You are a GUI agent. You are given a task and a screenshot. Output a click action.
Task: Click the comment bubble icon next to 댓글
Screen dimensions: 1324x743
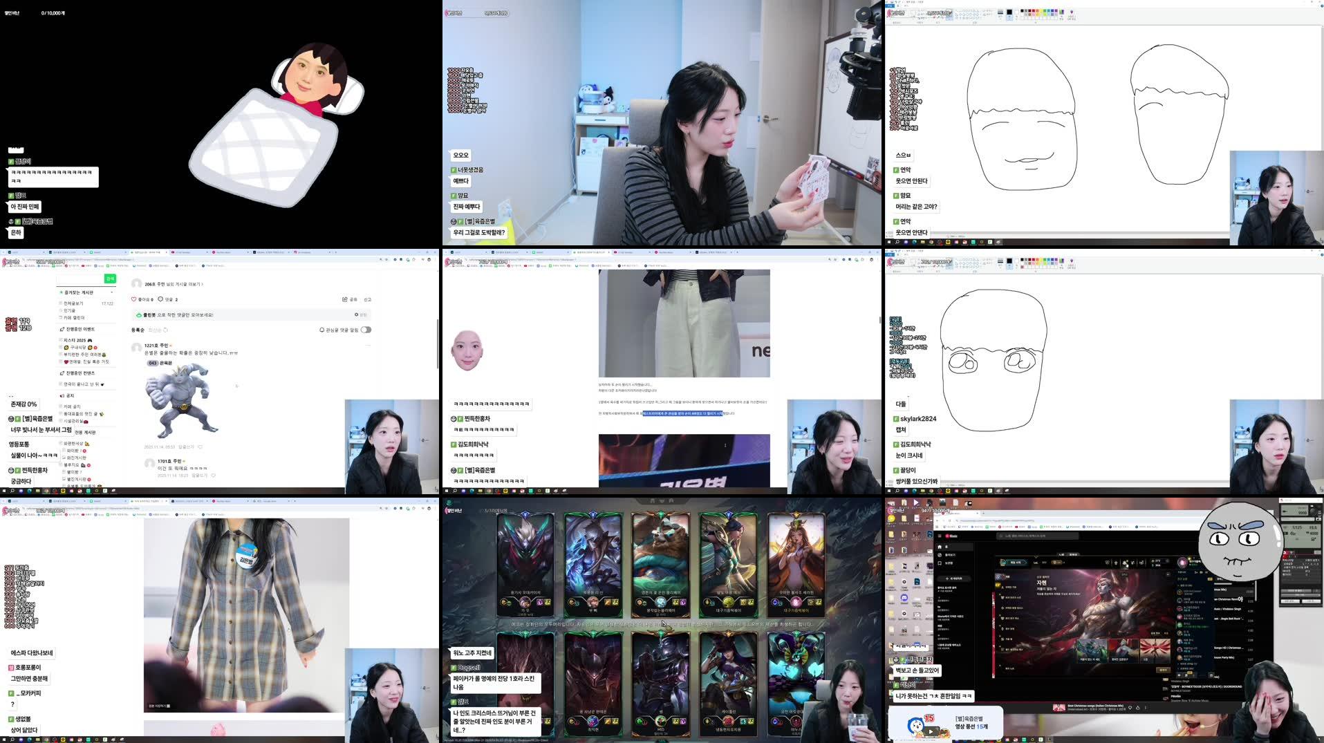tap(160, 299)
